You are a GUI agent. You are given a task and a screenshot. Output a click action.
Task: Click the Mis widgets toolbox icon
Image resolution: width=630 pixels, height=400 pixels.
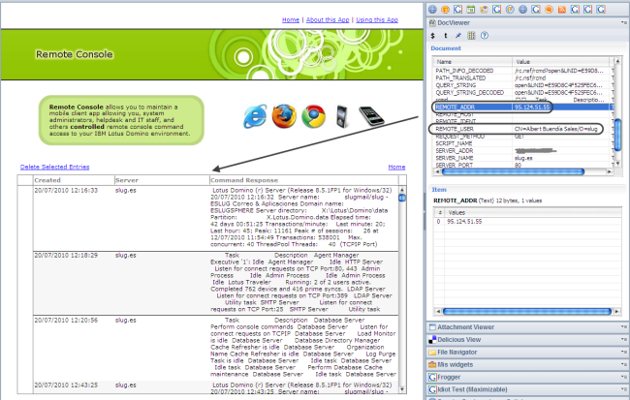432,365
